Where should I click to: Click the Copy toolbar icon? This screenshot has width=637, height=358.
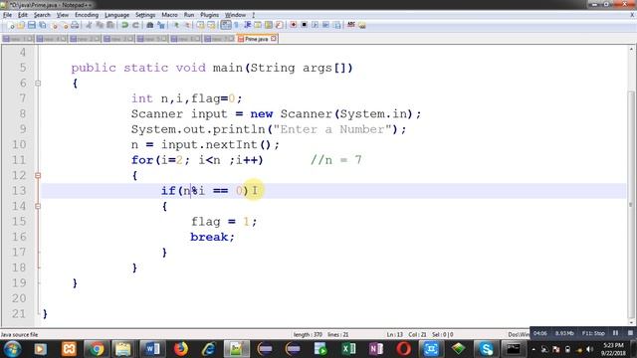100,25
